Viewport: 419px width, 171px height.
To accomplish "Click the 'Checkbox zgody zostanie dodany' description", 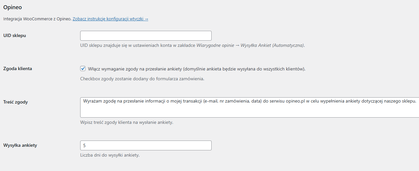I will pyautogui.click(x=142, y=79).
